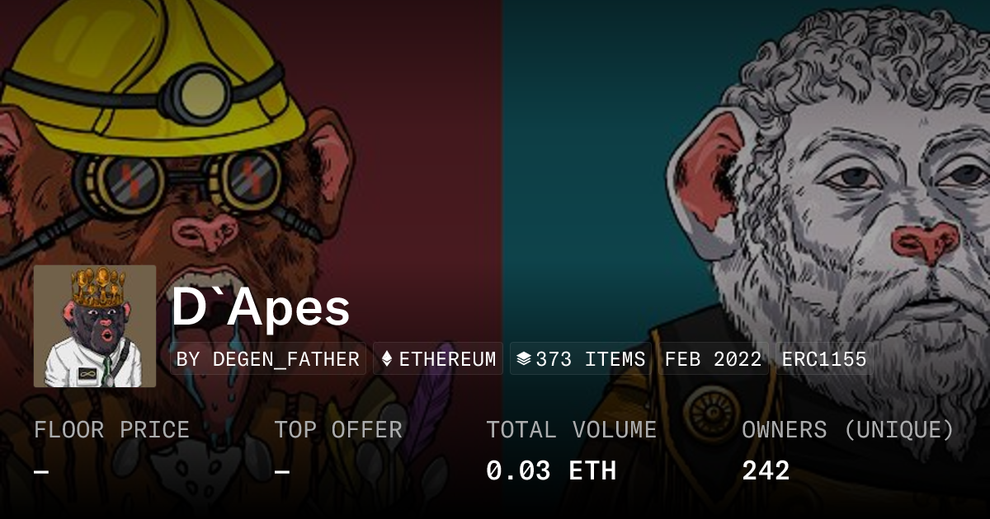Select the 0.03 ETH volume value
Screen dimensions: 990x519
tap(550, 470)
